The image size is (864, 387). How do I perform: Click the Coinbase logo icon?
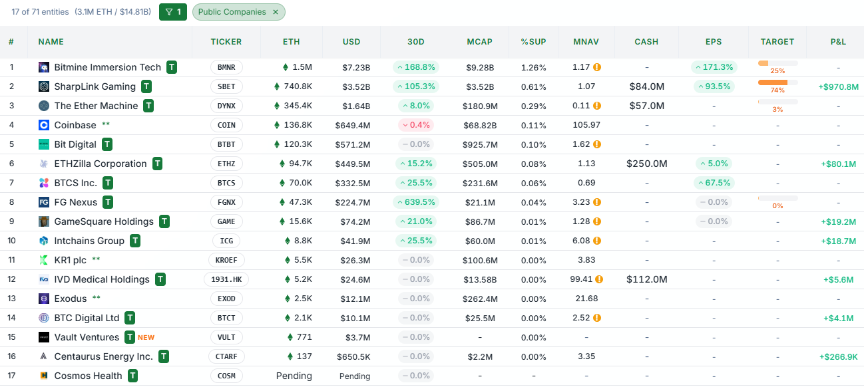[x=44, y=125]
